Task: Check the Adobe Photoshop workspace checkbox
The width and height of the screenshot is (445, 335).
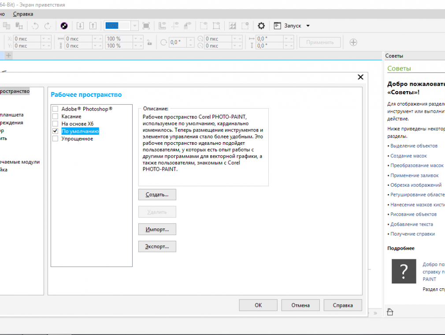Action: pyautogui.click(x=56, y=109)
